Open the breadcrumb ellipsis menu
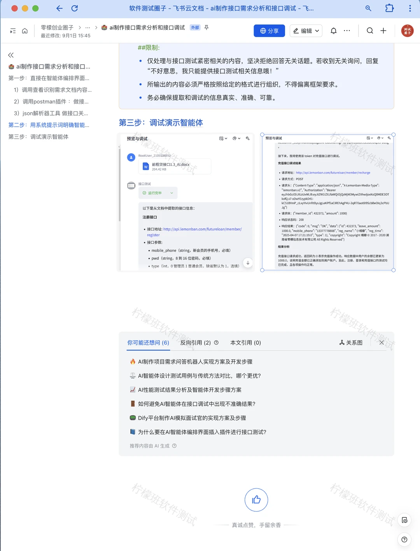The width and height of the screenshot is (420, 551). [x=87, y=28]
